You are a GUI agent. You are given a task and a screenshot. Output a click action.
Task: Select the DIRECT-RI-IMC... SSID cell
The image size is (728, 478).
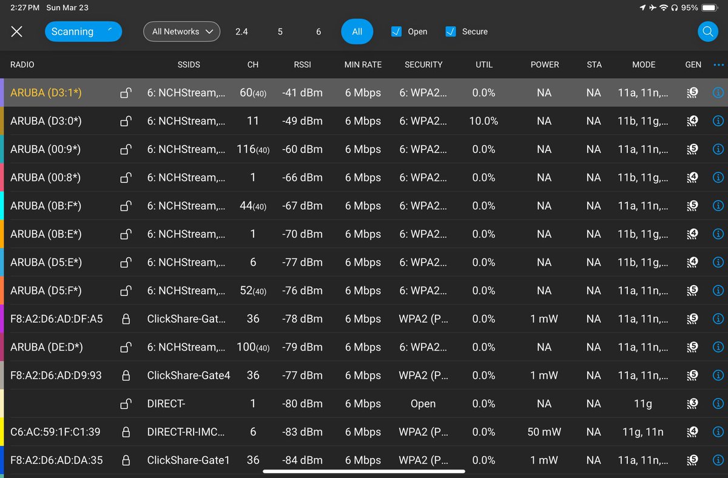pyautogui.click(x=186, y=432)
